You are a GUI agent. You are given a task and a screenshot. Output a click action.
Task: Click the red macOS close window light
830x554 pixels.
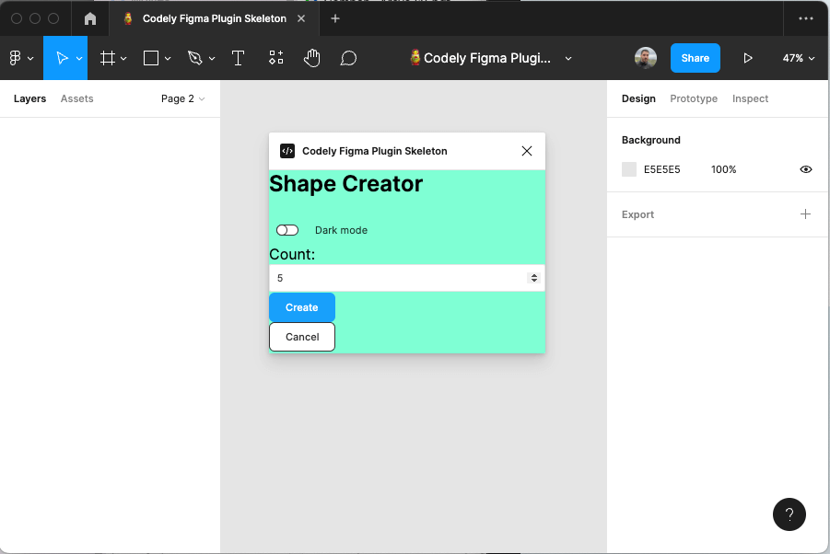click(17, 18)
